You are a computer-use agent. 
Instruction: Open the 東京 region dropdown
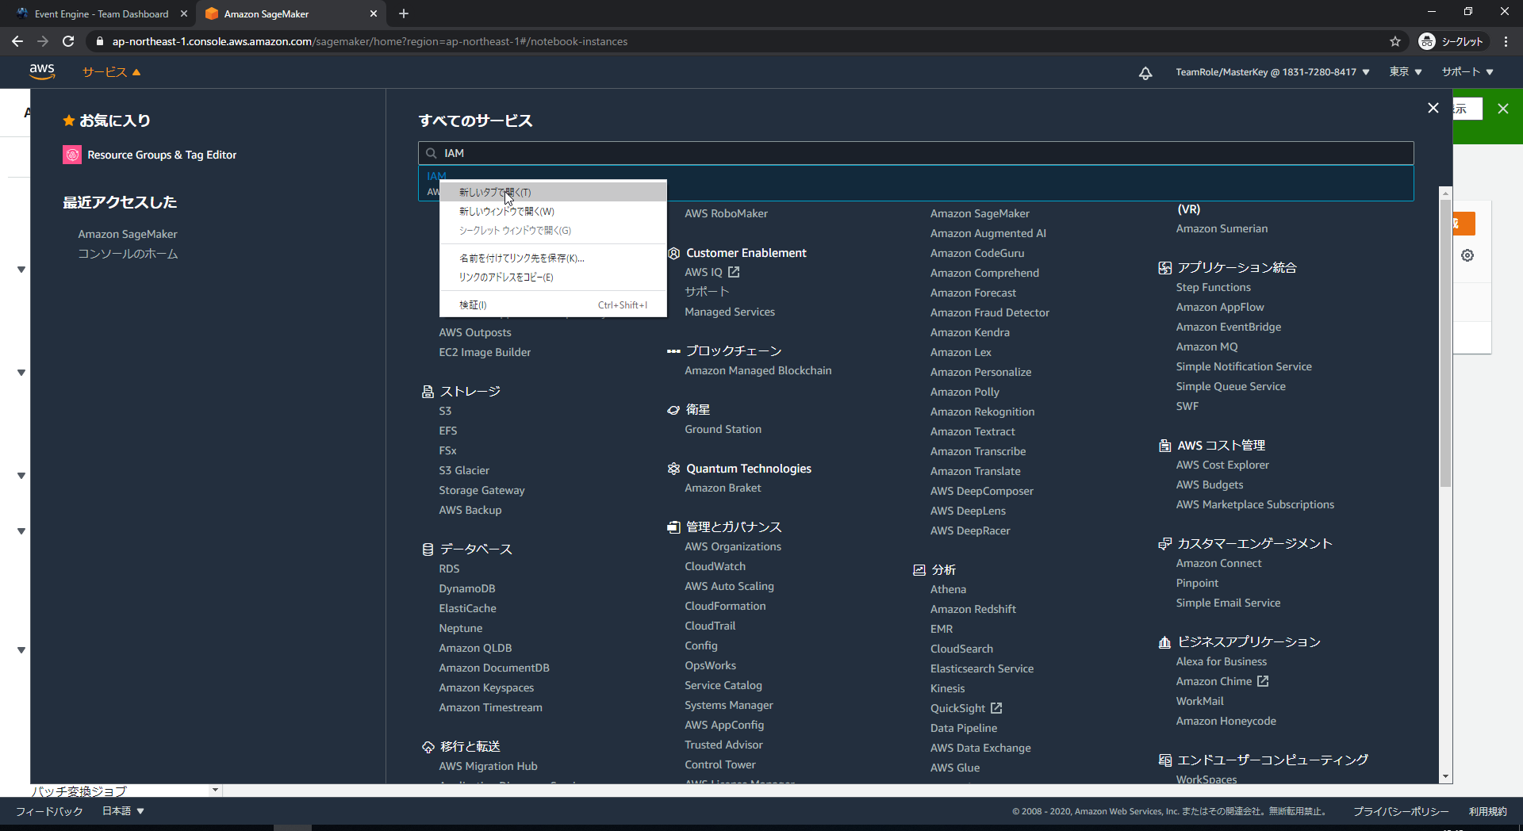pyautogui.click(x=1405, y=72)
